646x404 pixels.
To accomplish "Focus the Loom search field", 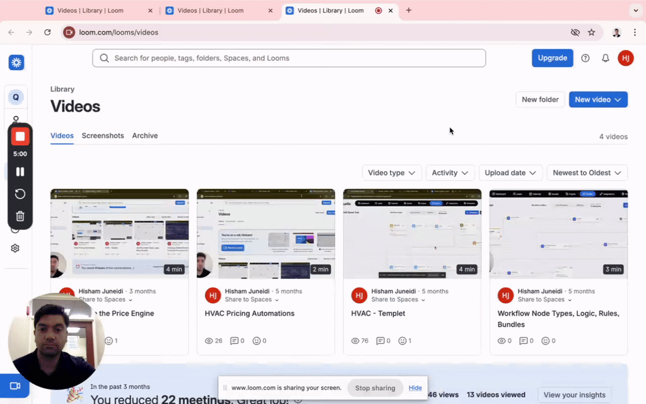I will coord(289,58).
